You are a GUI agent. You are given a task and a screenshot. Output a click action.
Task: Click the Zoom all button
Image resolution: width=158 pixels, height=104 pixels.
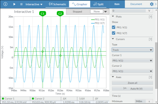[132, 83]
